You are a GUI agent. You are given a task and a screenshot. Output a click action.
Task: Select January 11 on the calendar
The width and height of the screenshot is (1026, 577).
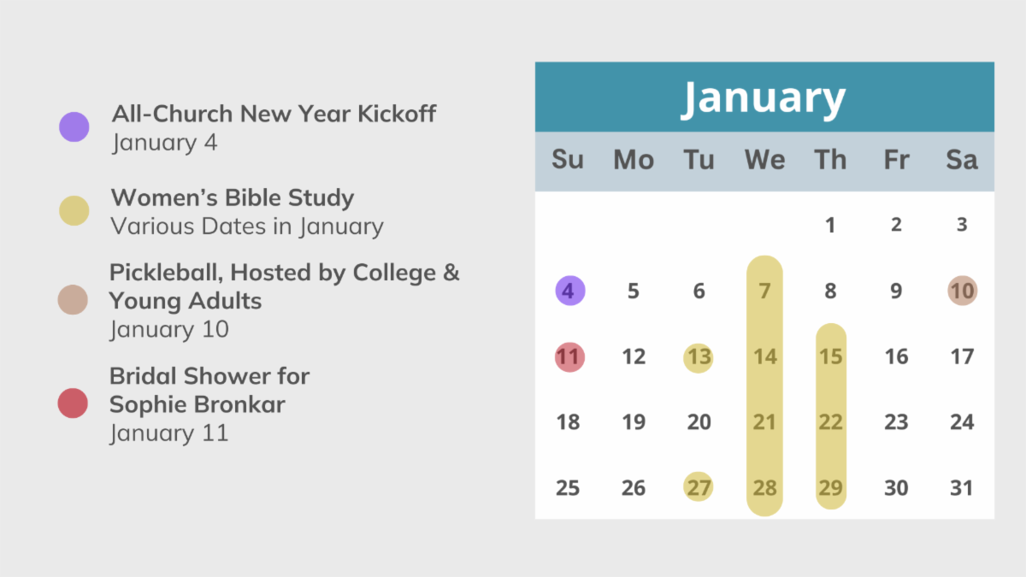click(x=569, y=356)
